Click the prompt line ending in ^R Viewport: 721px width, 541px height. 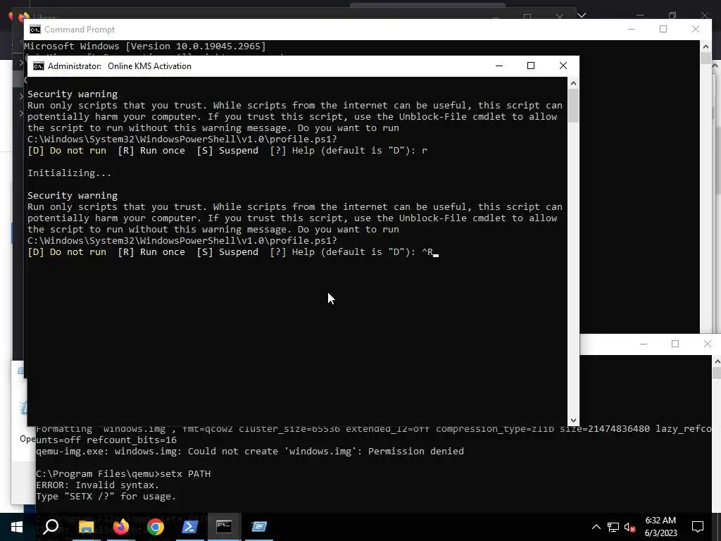click(x=232, y=252)
